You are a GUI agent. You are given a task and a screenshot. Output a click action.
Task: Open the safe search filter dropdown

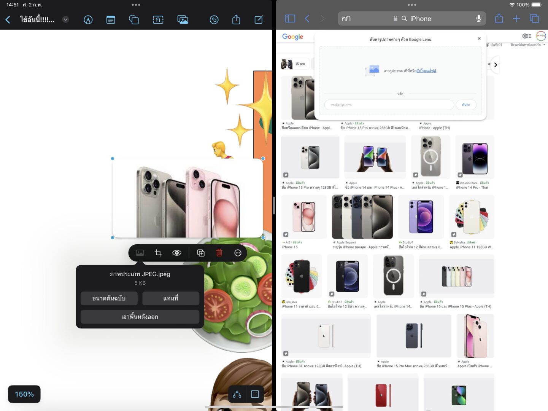pos(528,45)
